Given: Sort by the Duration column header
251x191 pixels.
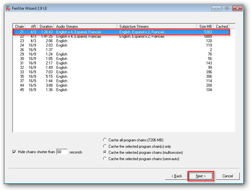Looking at the screenshot, I should (46, 26).
